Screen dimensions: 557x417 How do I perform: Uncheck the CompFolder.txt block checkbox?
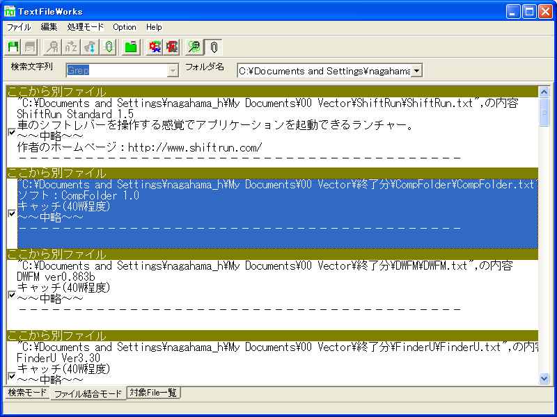point(12,213)
